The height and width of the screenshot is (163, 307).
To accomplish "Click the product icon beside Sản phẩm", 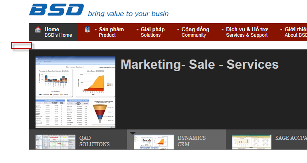I will coord(87,30).
